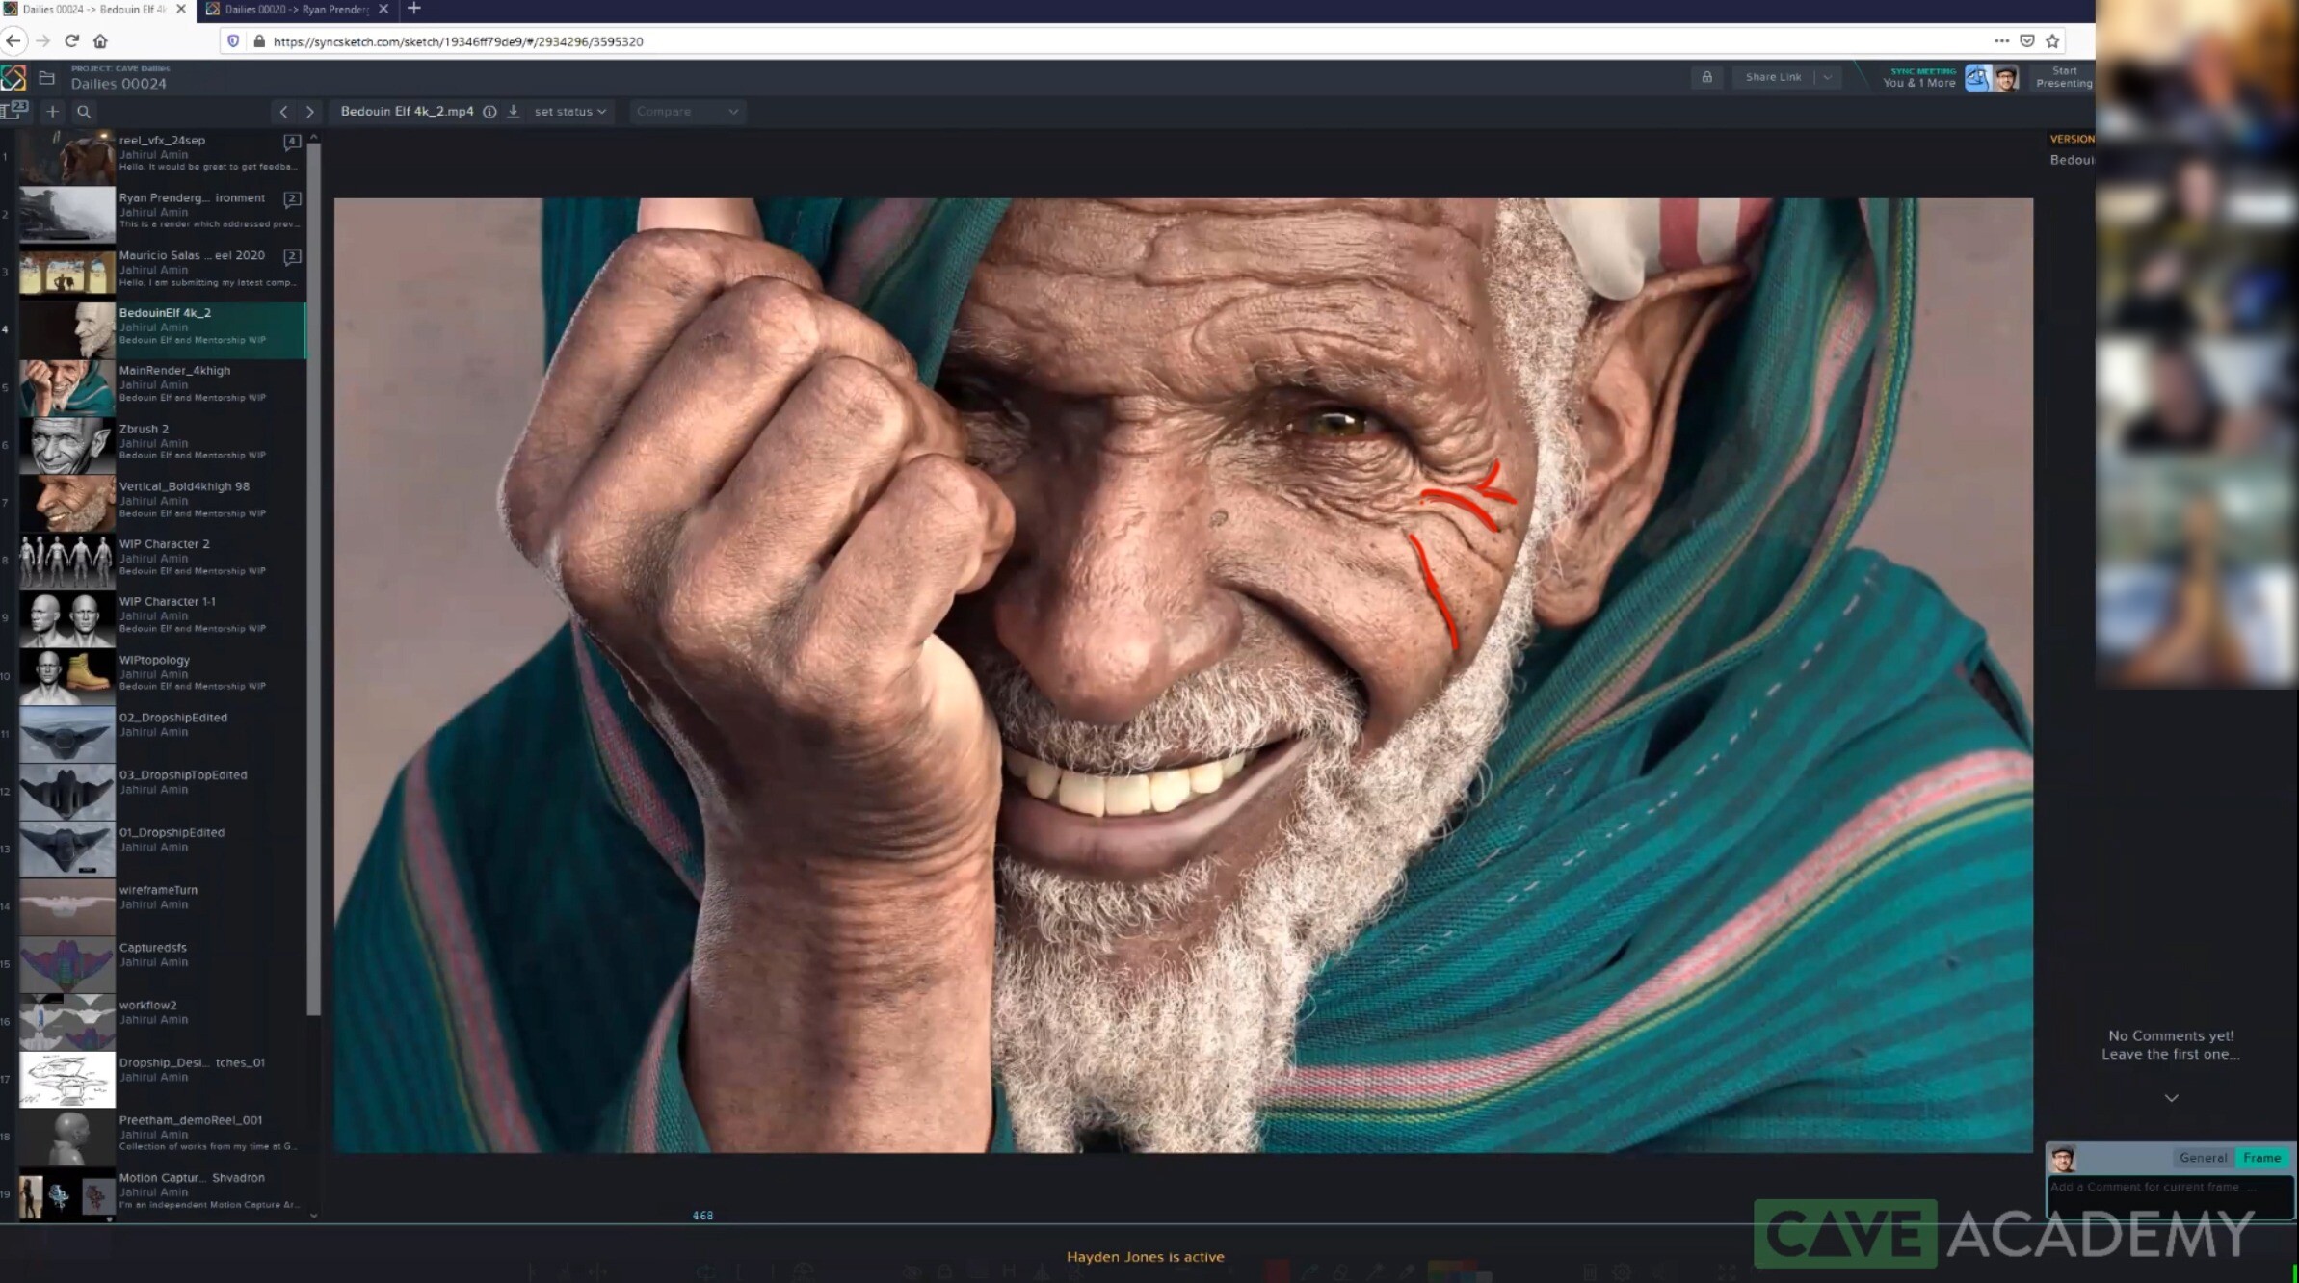Click the browser back arrow
The width and height of the screenshot is (2299, 1283).
pos(13,40)
